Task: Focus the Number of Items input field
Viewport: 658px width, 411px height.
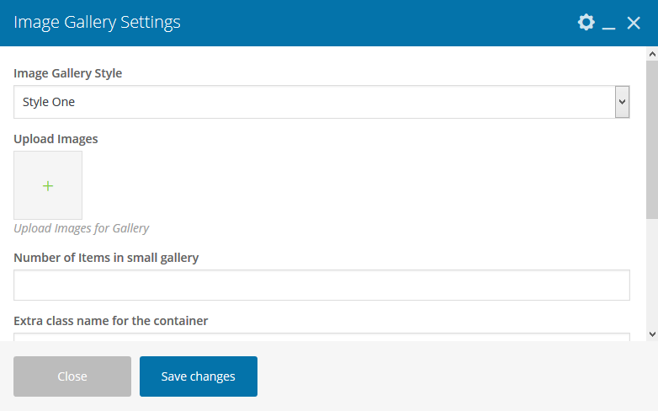Action: [x=321, y=285]
